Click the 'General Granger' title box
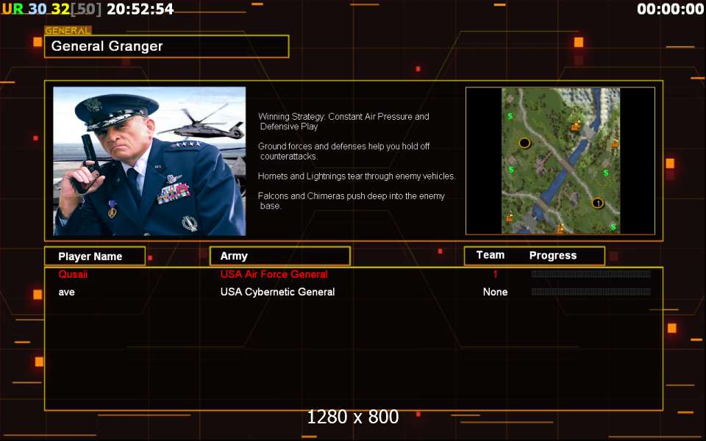 pos(167,46)
